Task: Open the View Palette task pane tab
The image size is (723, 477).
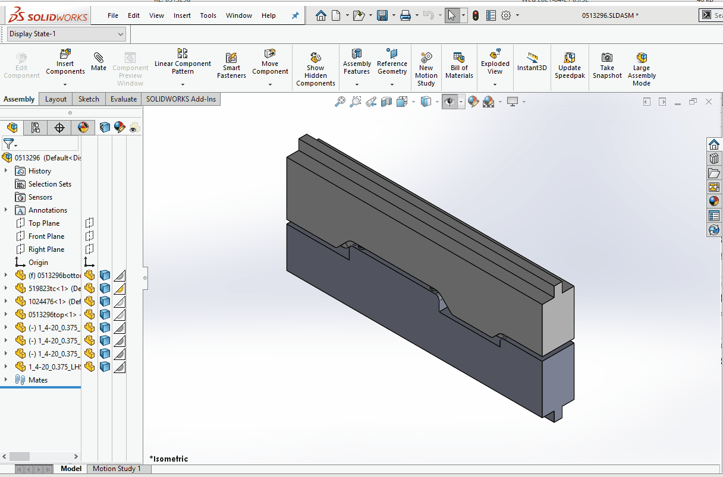Action: point(714,187)
